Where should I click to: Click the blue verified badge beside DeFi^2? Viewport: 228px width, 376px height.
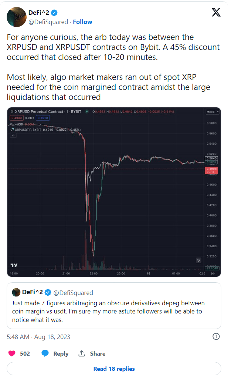54,13
